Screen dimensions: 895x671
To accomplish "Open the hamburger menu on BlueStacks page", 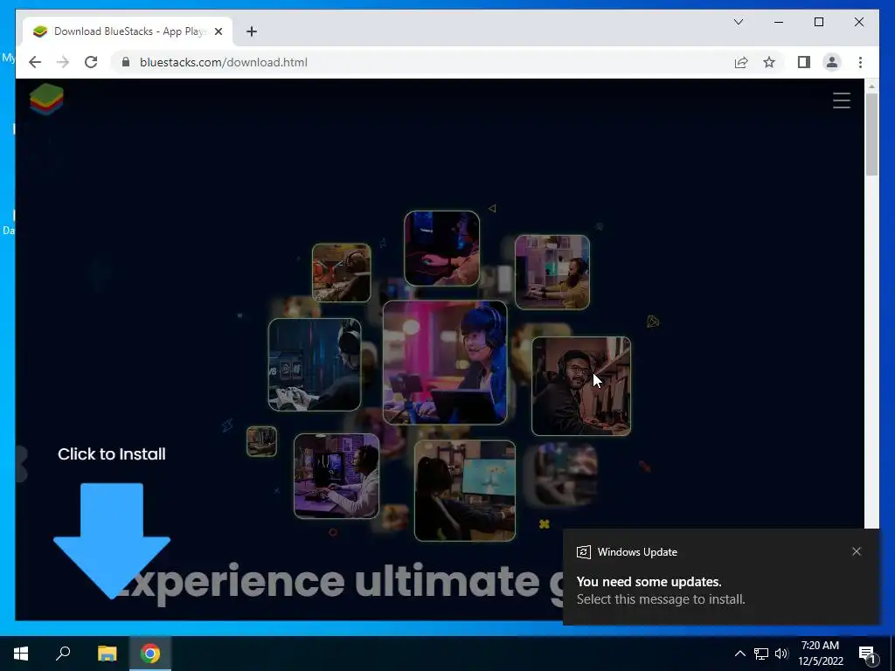I will [x=842, y=100].
